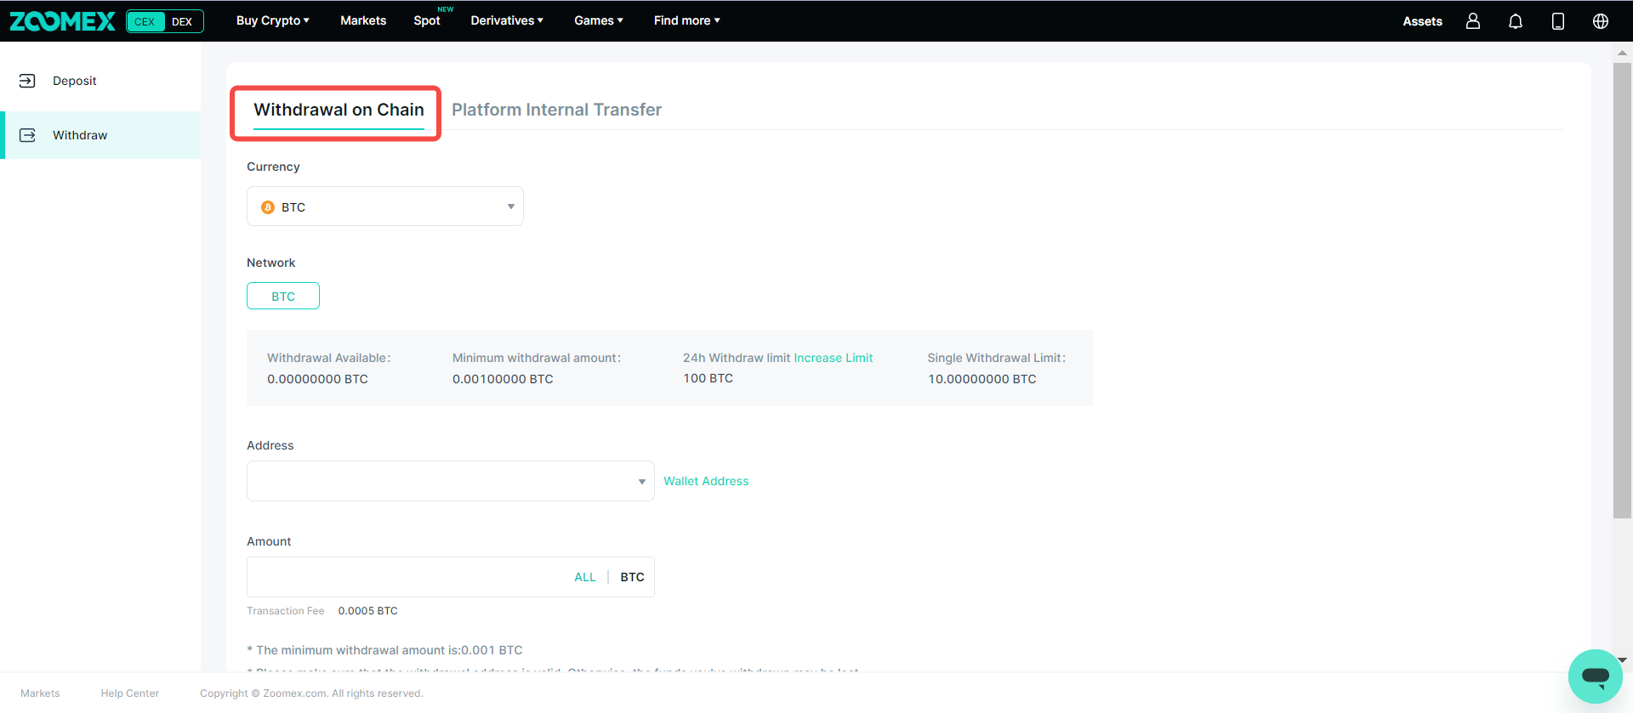The image size is (1633, 713).
Task: Click the Amount input field
Action: [408, 577]
